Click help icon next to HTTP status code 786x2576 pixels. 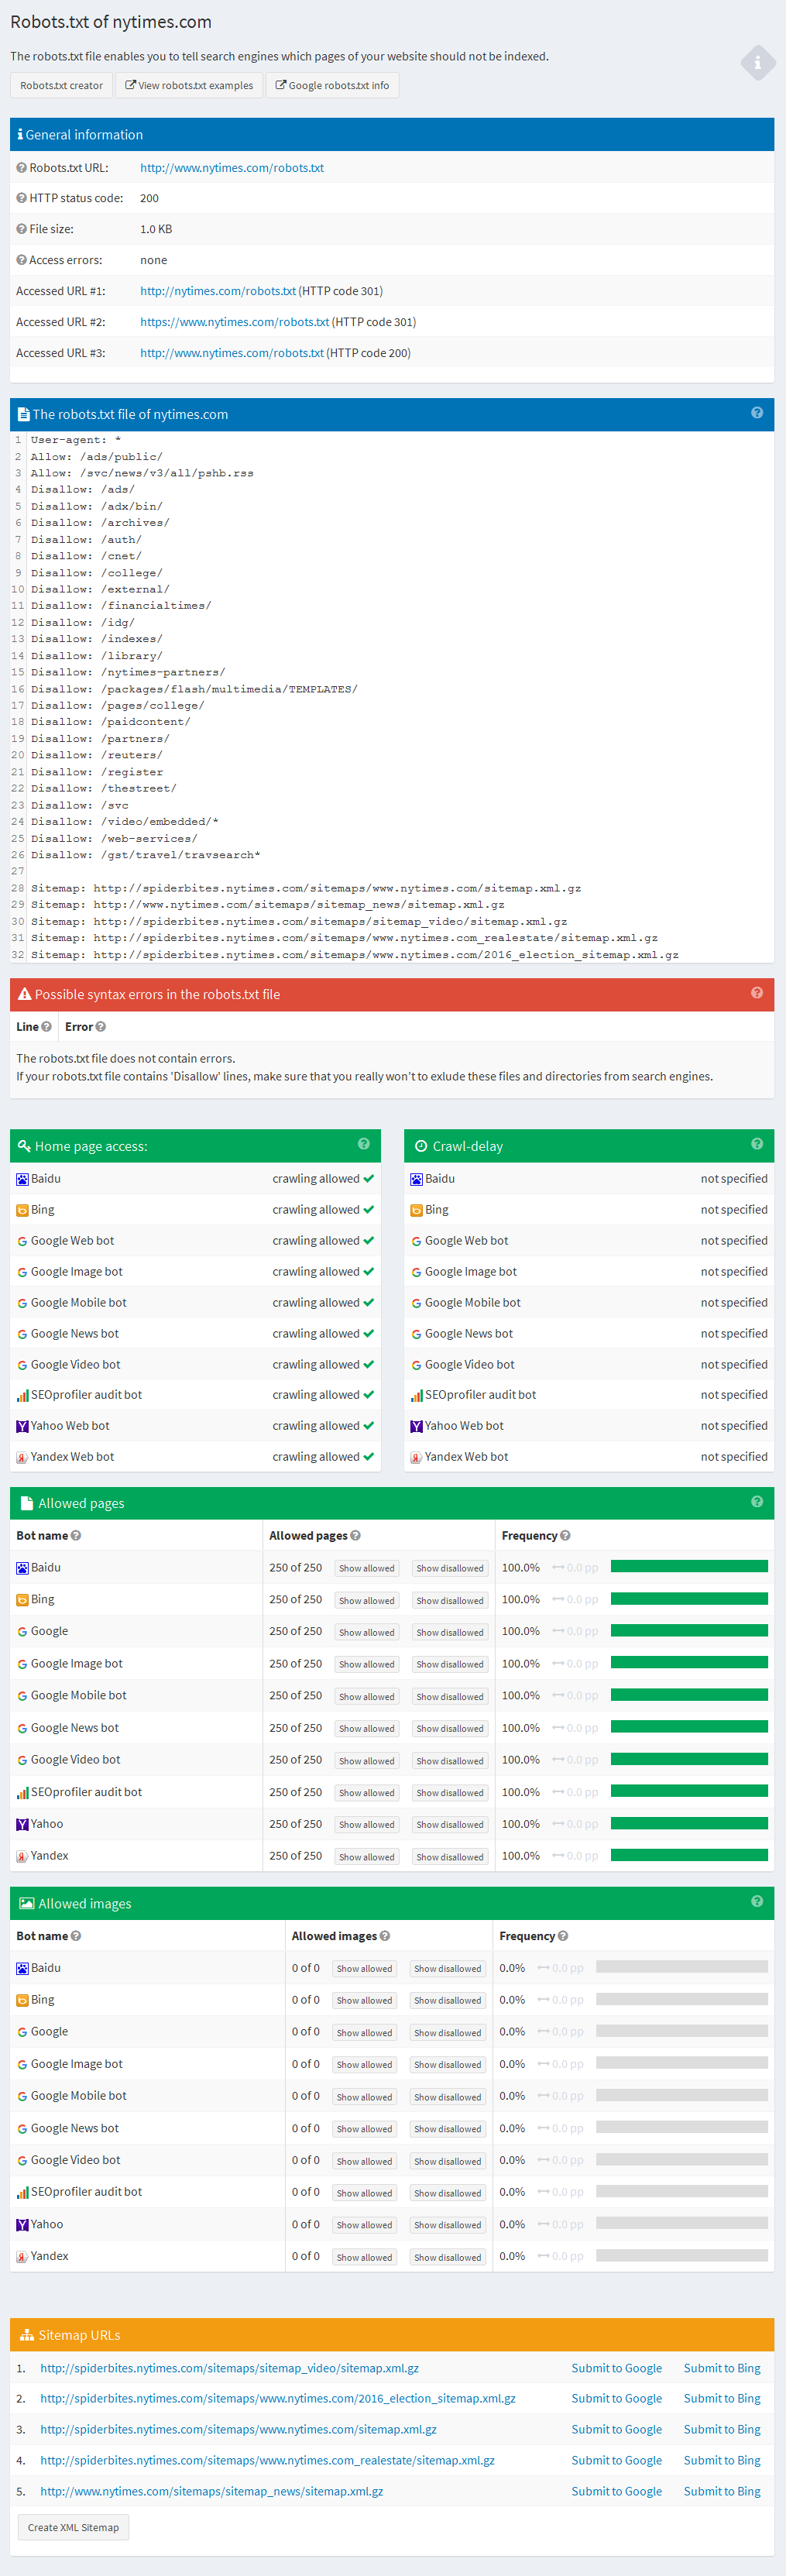point(21,198)
